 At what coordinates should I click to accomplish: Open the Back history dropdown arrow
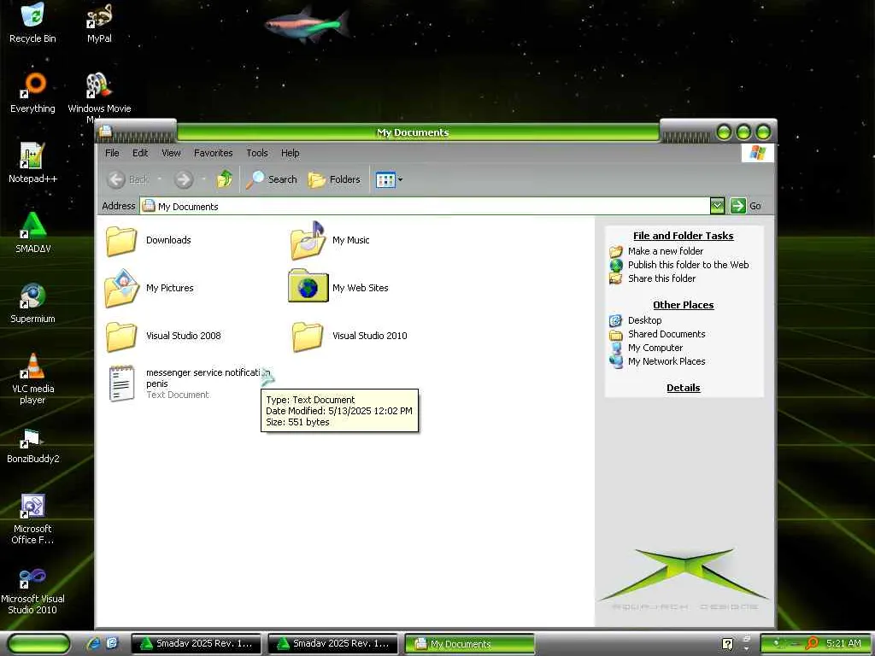160,179
